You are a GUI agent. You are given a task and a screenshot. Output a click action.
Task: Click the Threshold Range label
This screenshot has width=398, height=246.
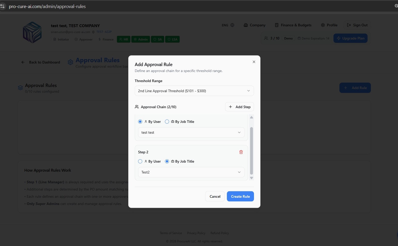(148, 81)
